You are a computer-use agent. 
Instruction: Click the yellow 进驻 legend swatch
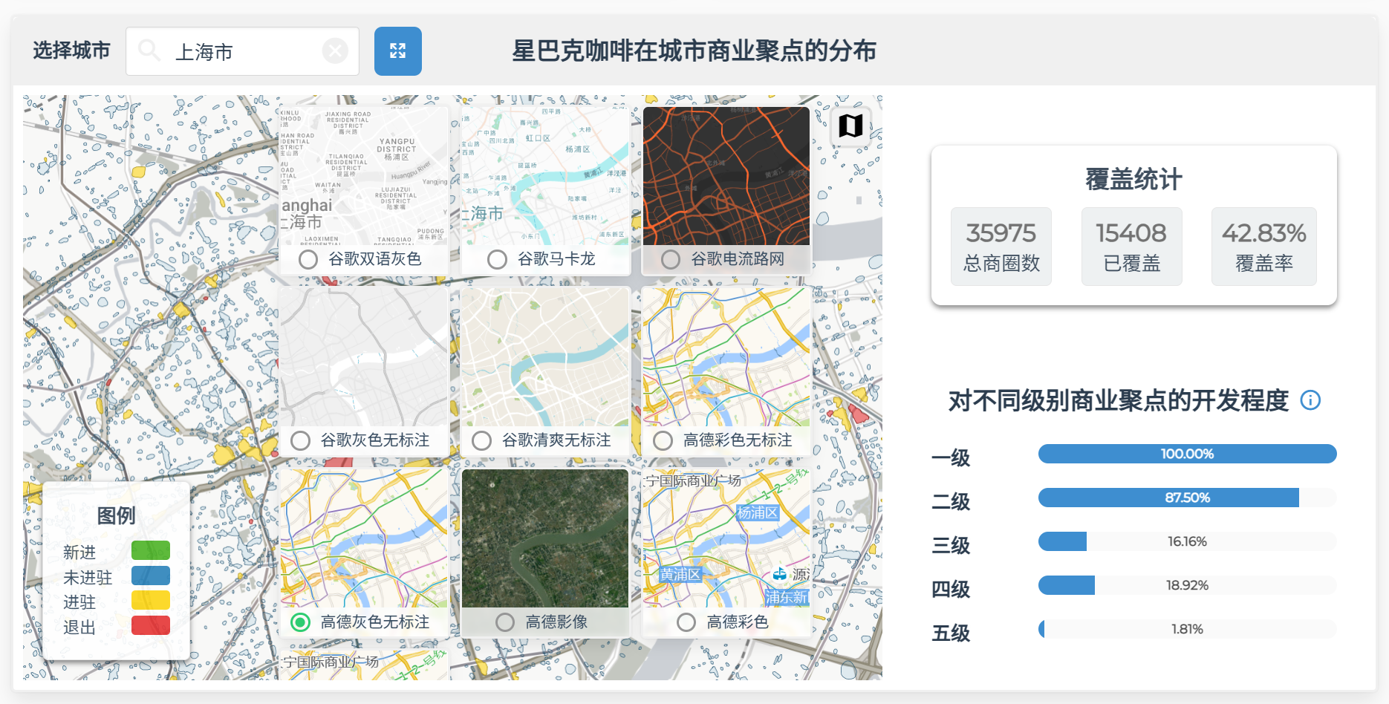point(151,600)
